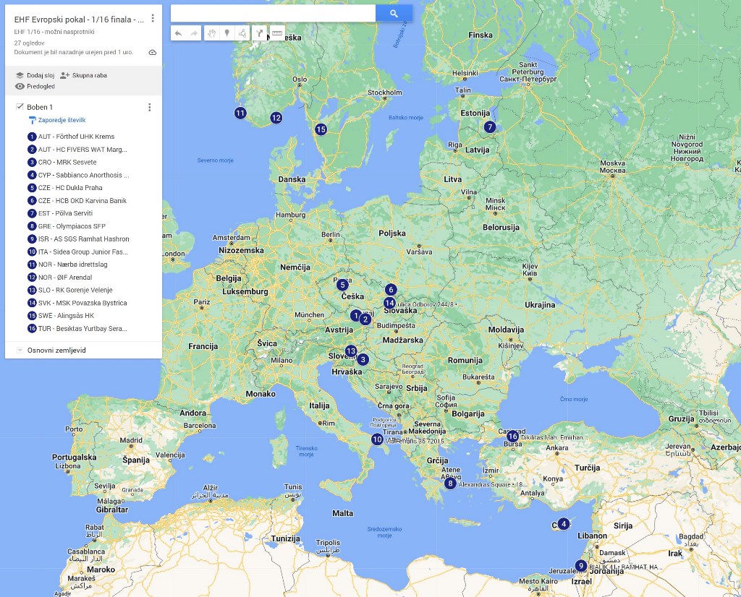Expand the Osnovni zemljevid base map section

tap(20, 350)
